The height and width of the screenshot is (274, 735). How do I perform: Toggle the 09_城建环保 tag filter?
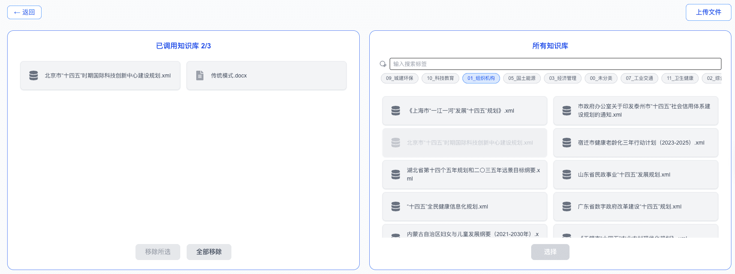coord(399,78)
